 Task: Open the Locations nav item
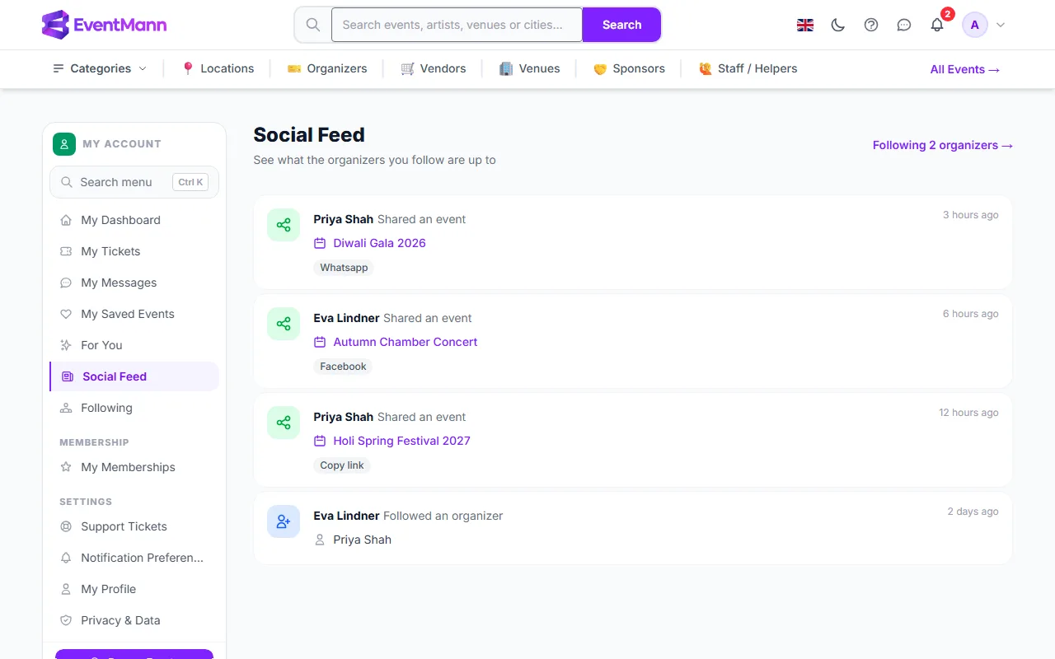218,68
